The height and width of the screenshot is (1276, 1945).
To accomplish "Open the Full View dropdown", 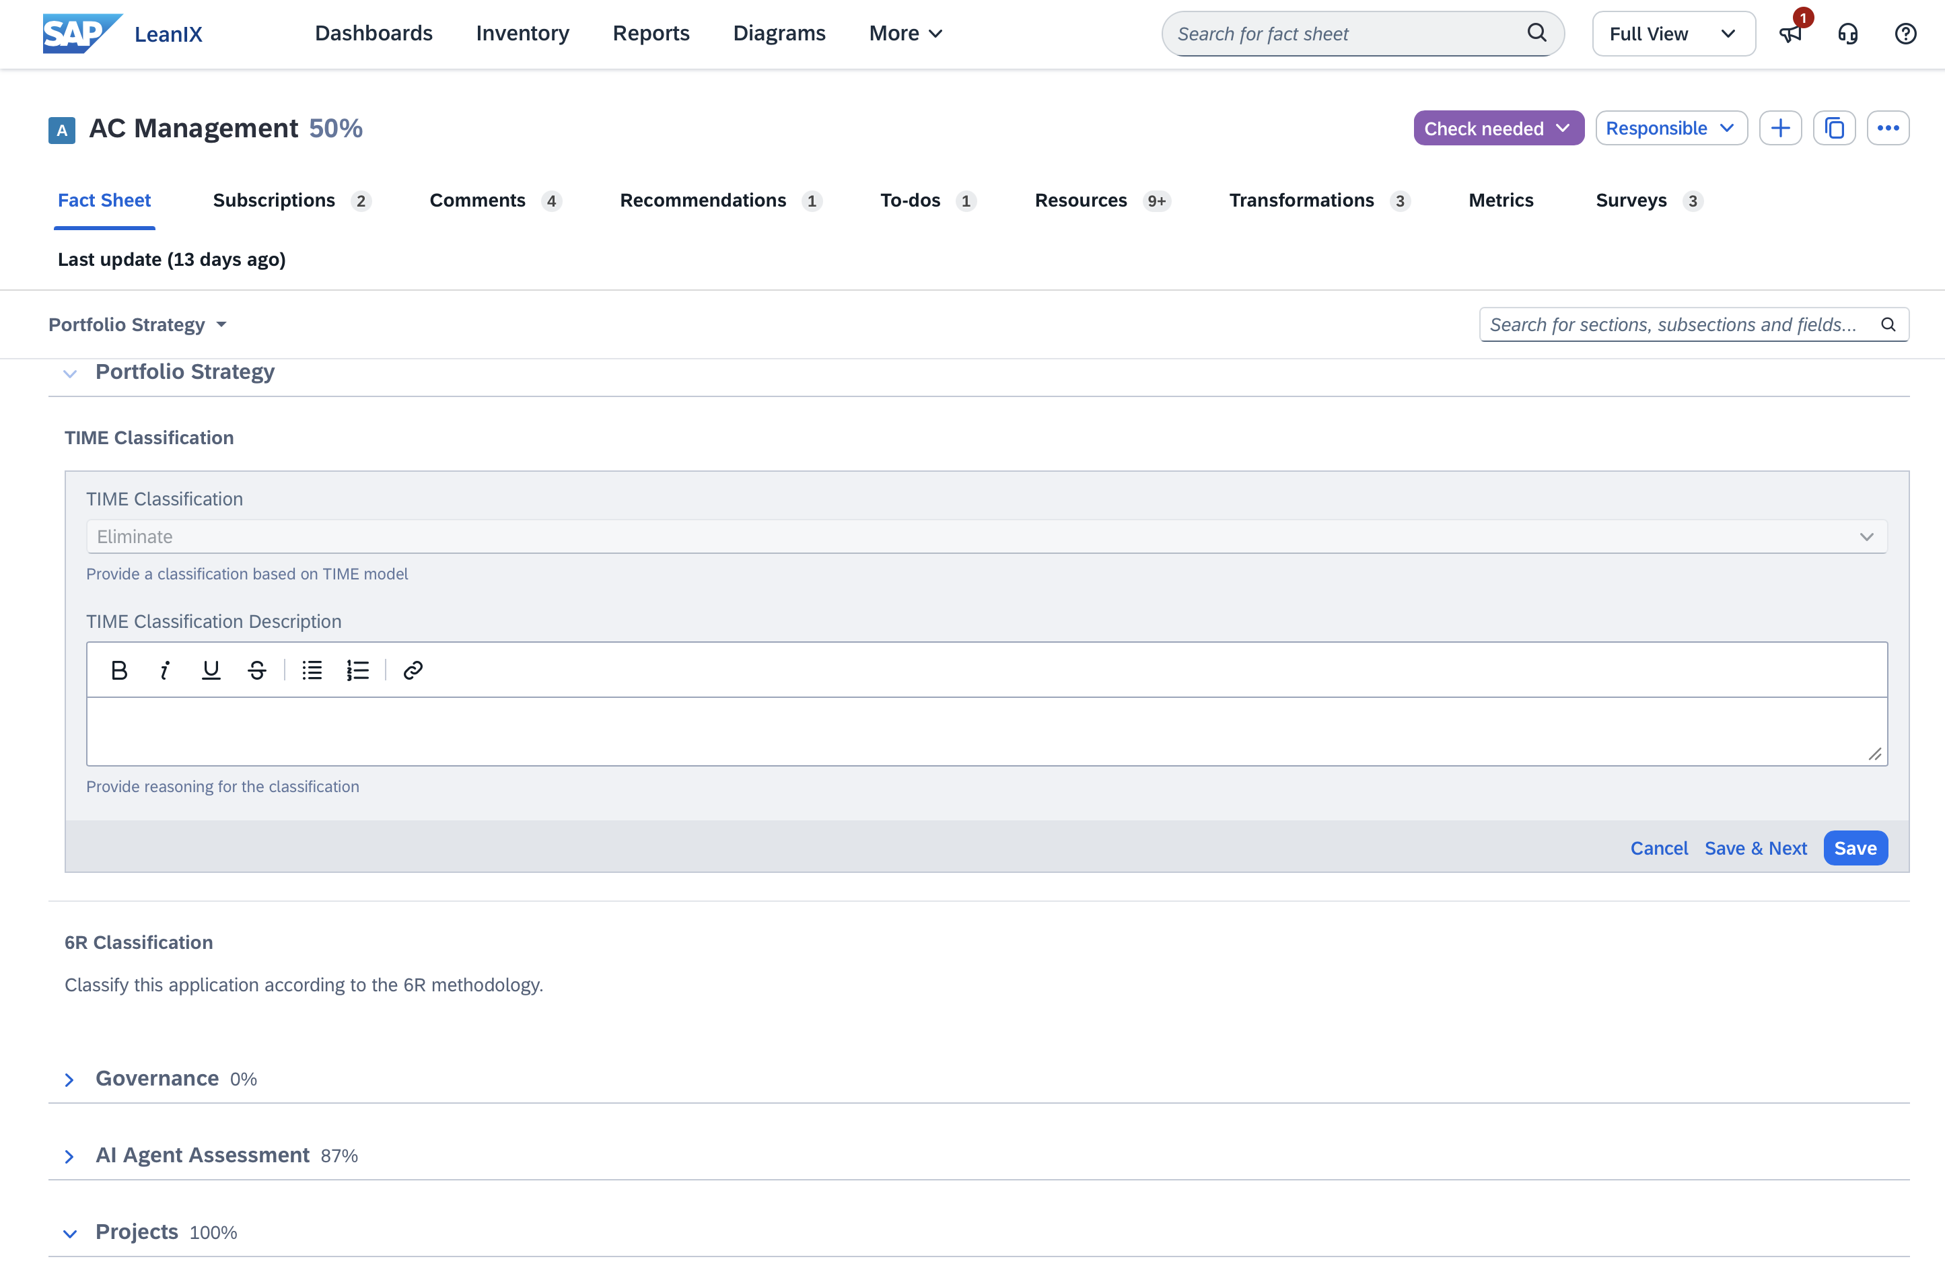I will (1673, 34).
